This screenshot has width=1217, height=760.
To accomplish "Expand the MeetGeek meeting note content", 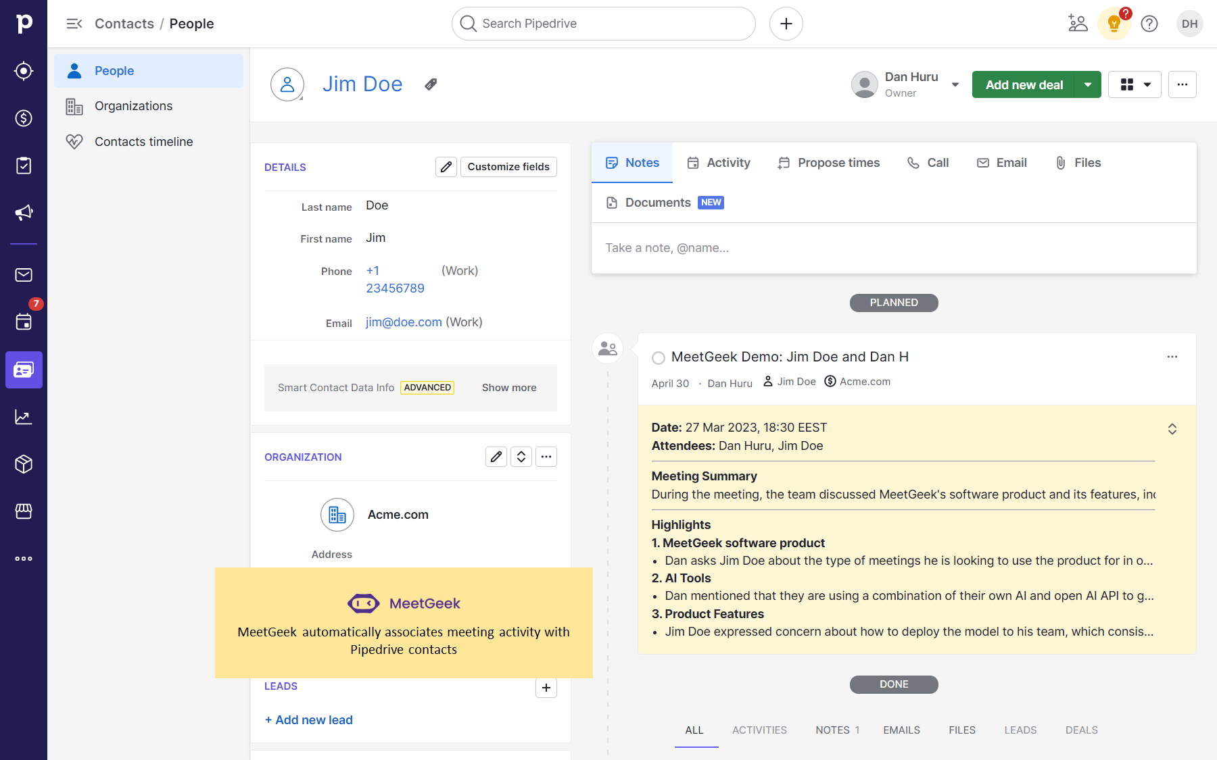I will click(1172, 429).
